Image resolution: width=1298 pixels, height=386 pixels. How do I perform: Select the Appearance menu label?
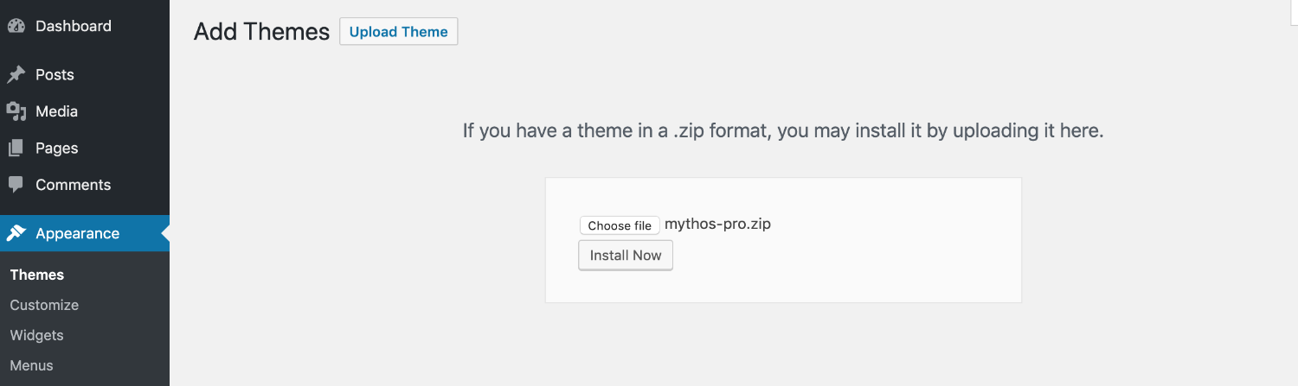pos(77,233)
